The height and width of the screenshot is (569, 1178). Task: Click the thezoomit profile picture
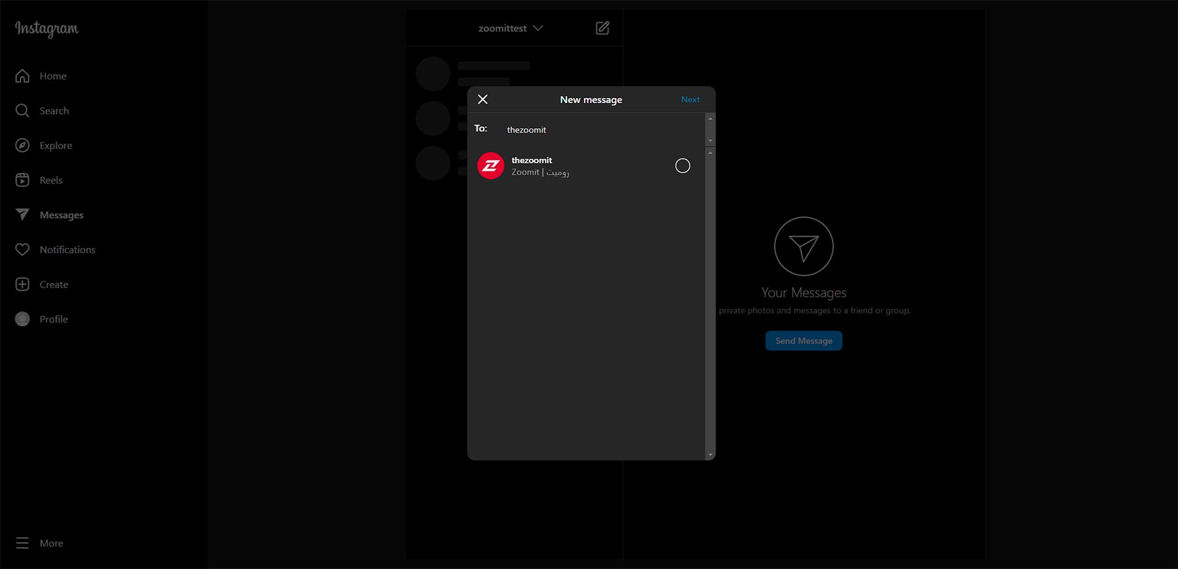pos(491,166)
